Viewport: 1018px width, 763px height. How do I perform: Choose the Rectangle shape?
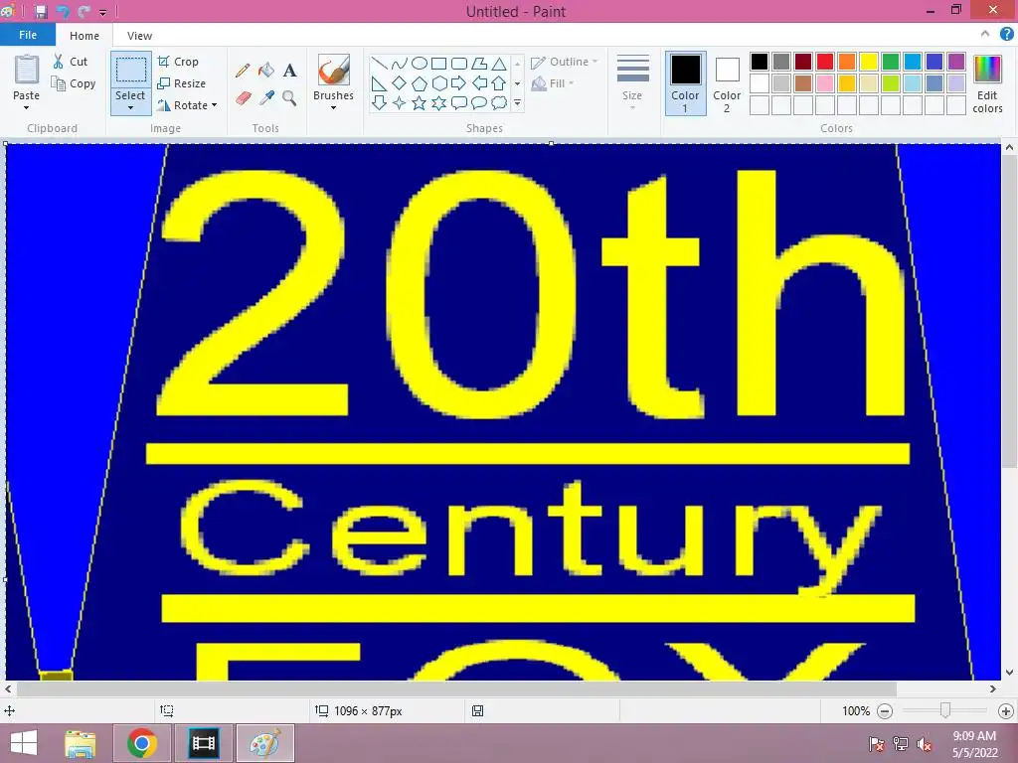point(438,64)
